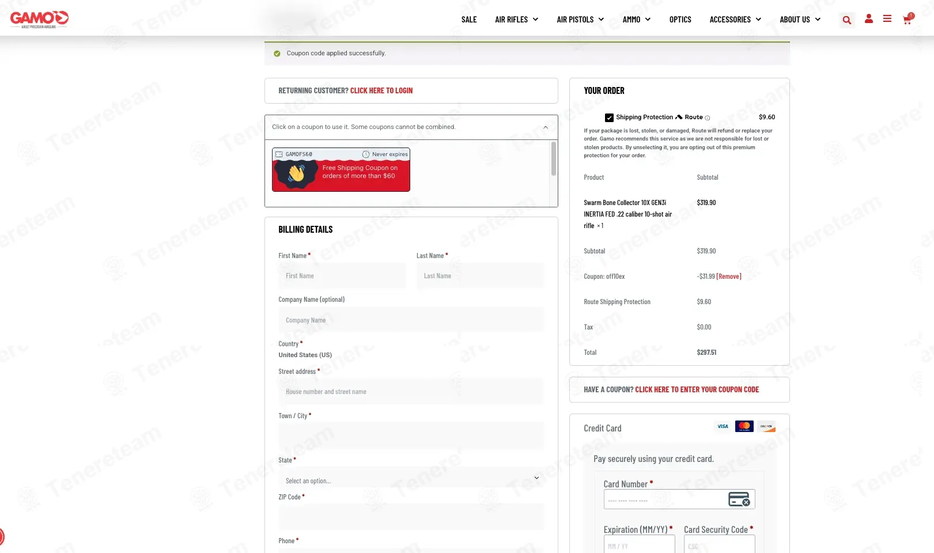Click the card icon in Card Number field
This screenshot has width=934, height=553.
coord(739,499)
